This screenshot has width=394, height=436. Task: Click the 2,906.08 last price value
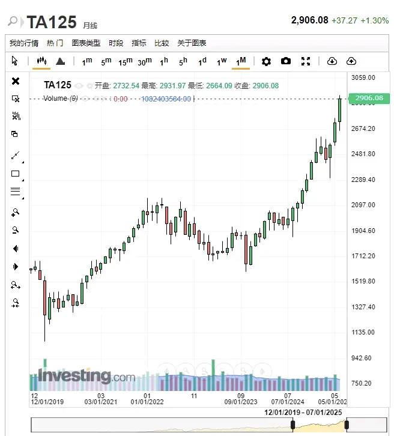tap(309, 20)
